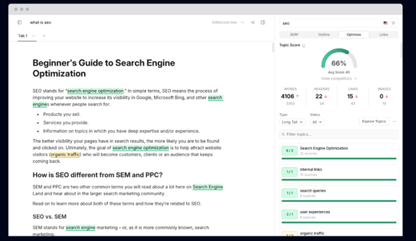Click the right panel vertical scrollbar
The image size is (416, 241).
(401, 51)
